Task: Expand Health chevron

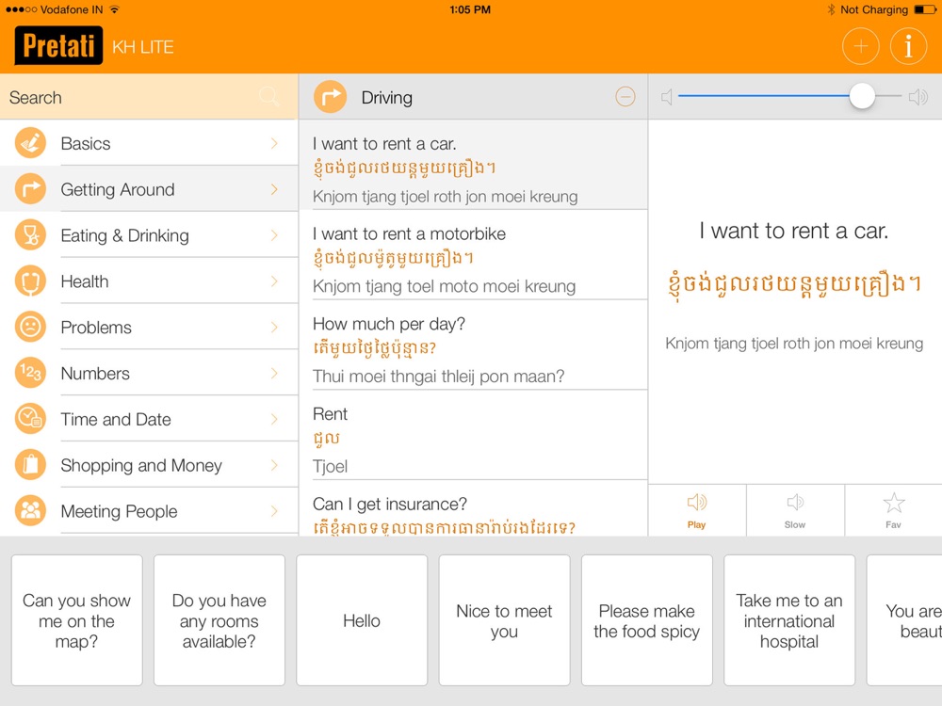Action: pyautogui.click(x=274, y=281)
